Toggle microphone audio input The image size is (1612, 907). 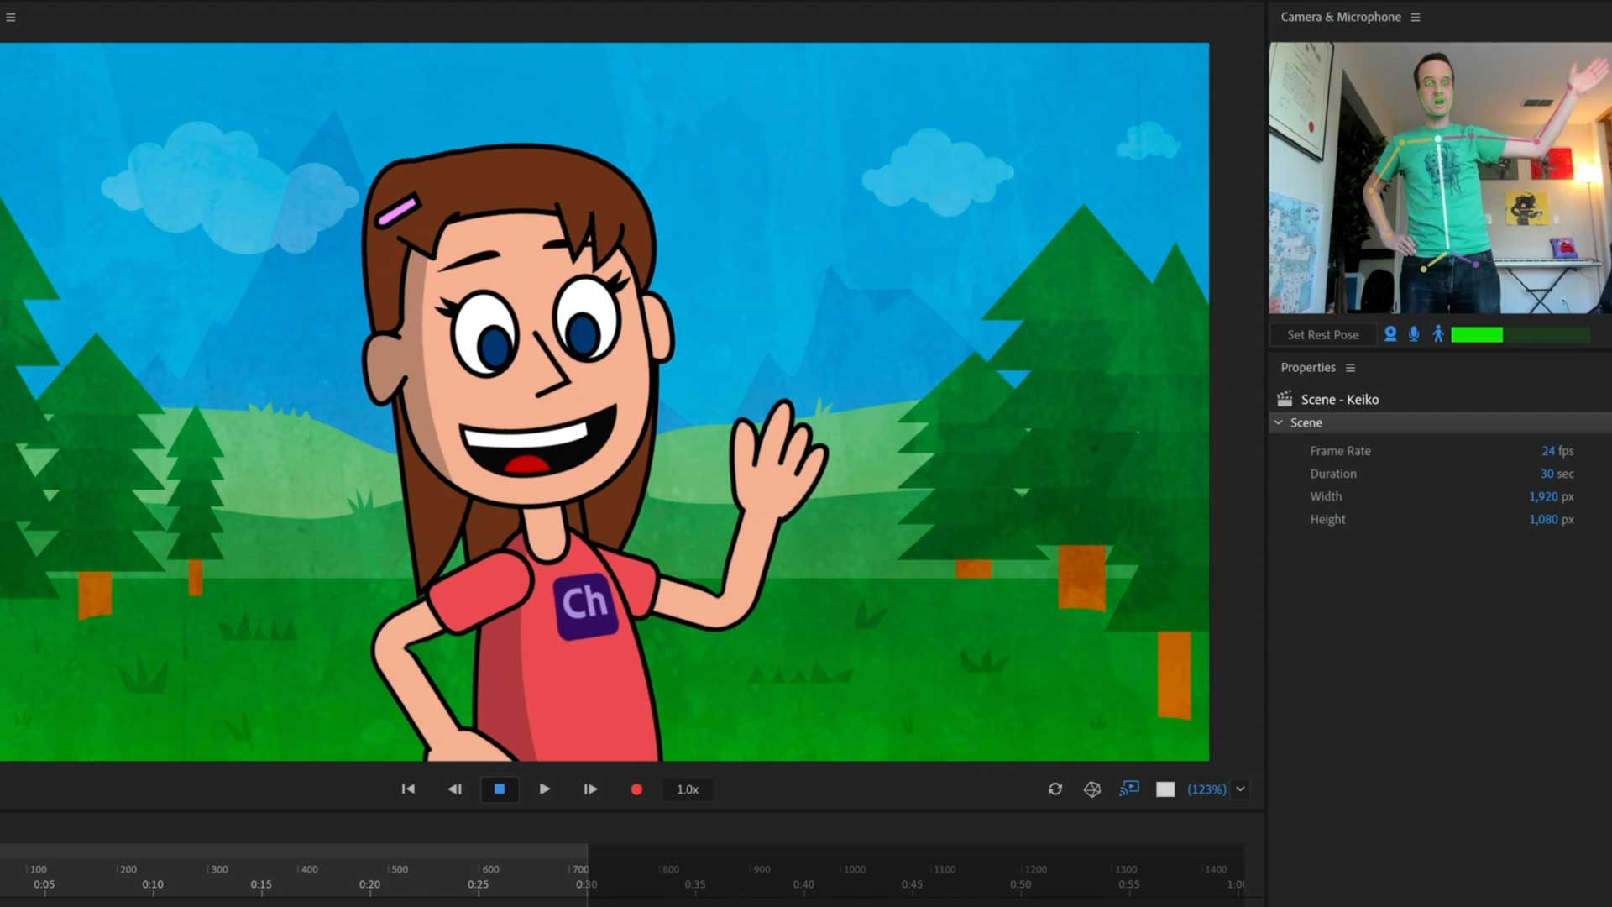pyautogui.click(x=1414, y=334)
